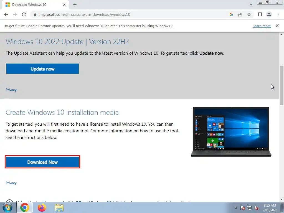Click the Windows 10 laptop image
This screenshot has width=284, height=213.
[231, 132]
